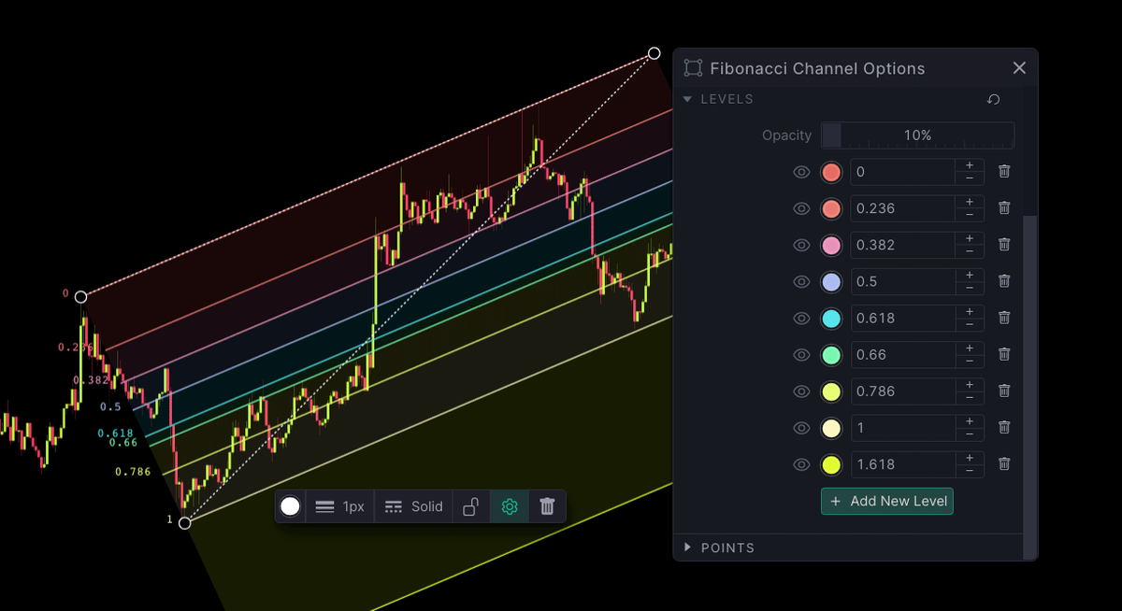Decrement the 0.66 level value

pos(970,361)
